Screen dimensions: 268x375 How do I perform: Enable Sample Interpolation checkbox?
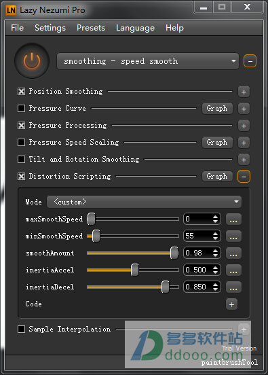pos(21,329)
